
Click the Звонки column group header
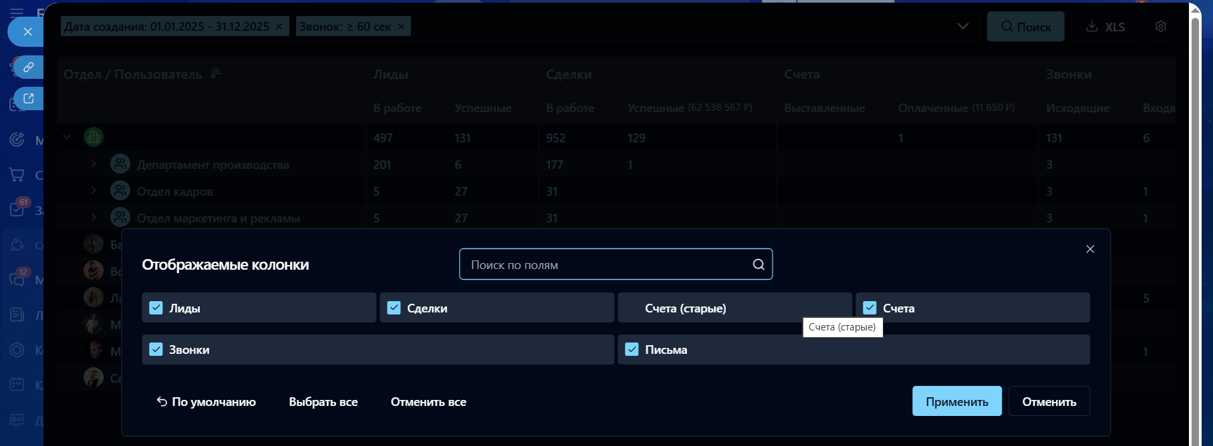1069,74
